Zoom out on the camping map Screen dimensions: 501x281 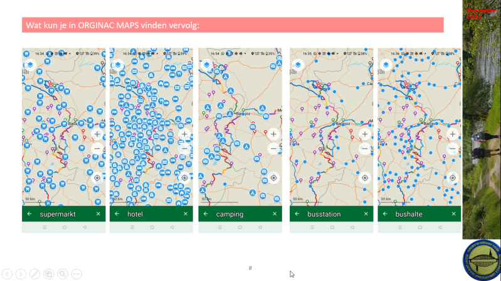(273, 148)
